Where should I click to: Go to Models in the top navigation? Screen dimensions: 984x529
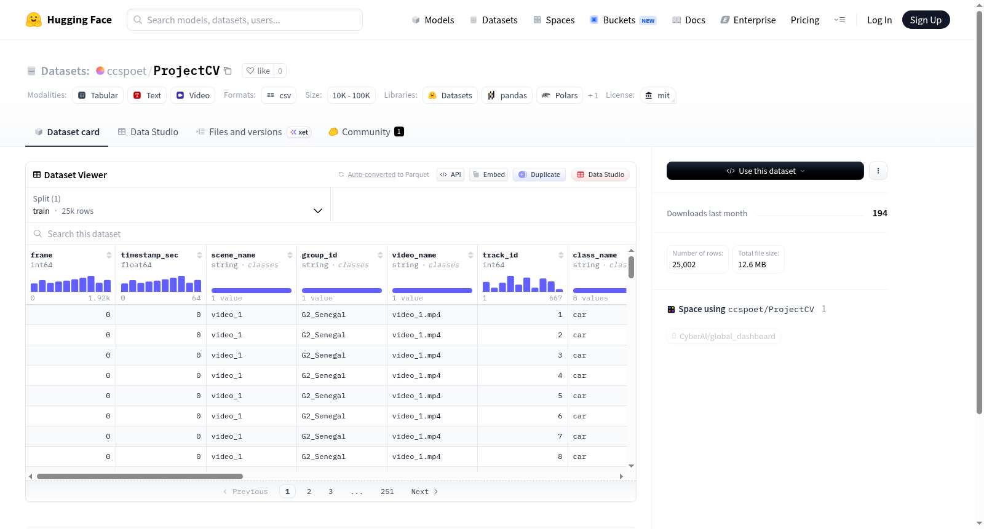433,20
